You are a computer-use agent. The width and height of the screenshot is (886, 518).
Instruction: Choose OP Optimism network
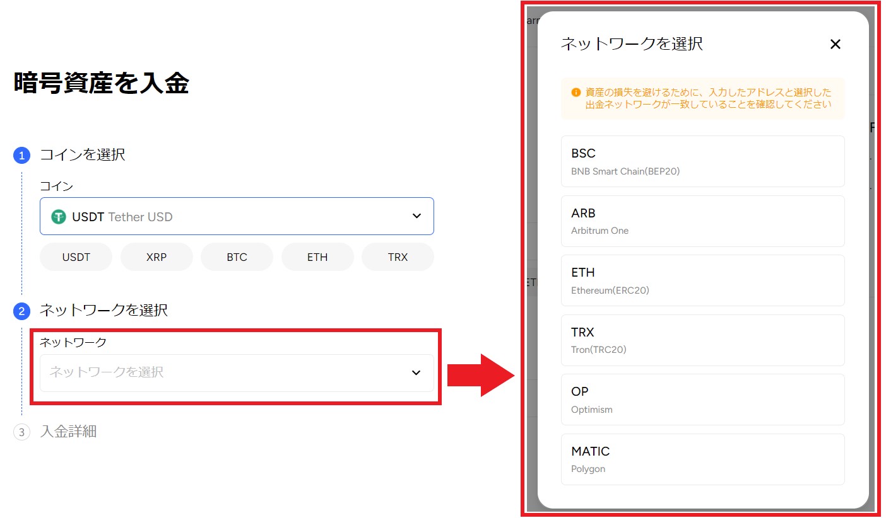(702, 400)
